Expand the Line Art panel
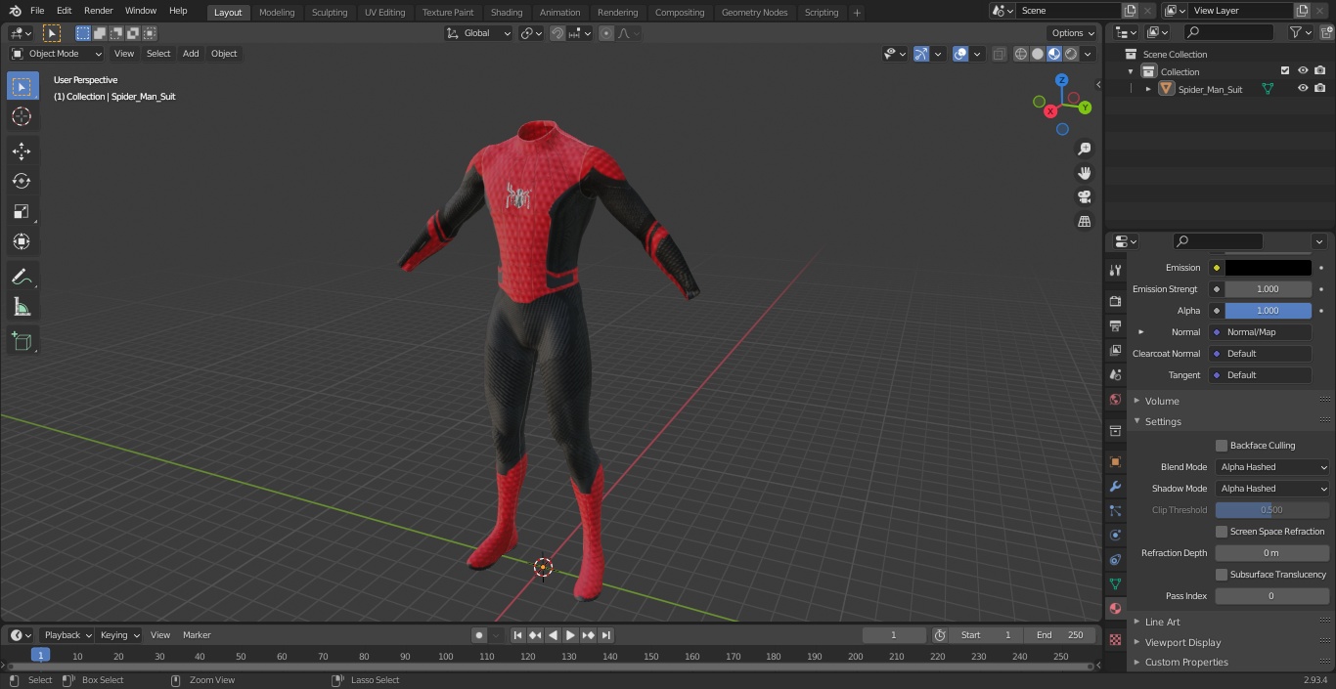The width and height of the screenshot is (1336, 689). click(x=1162, y=622)
